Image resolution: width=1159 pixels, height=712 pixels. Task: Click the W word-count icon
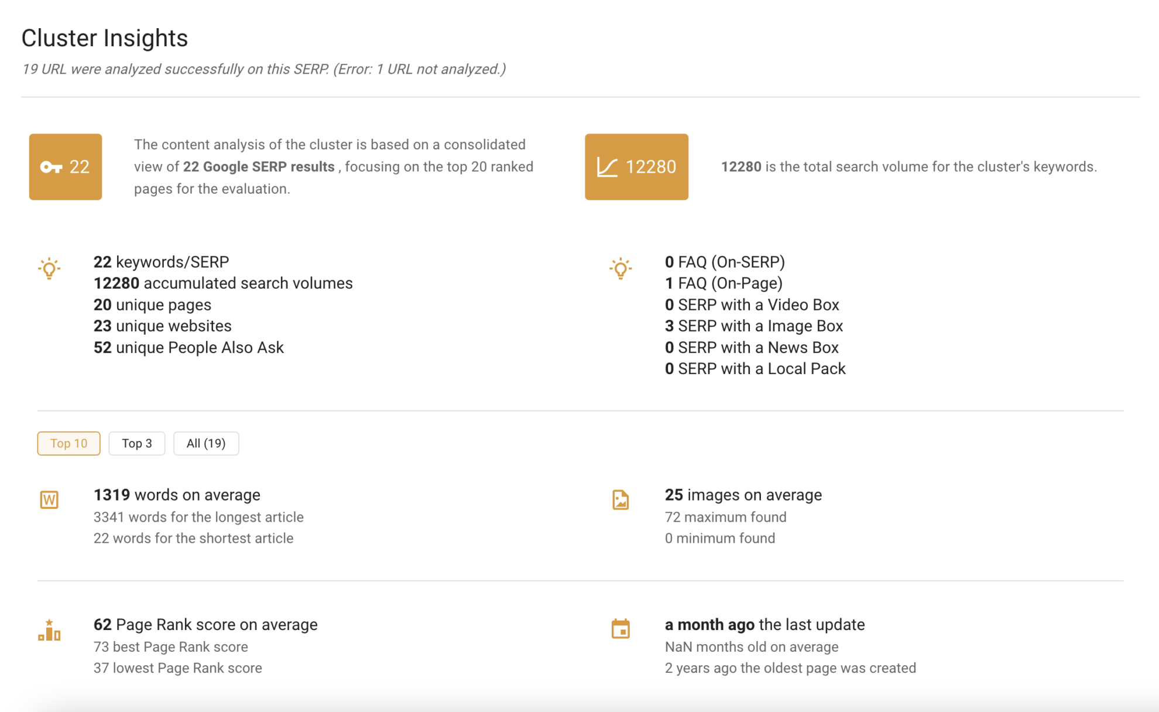49,499
